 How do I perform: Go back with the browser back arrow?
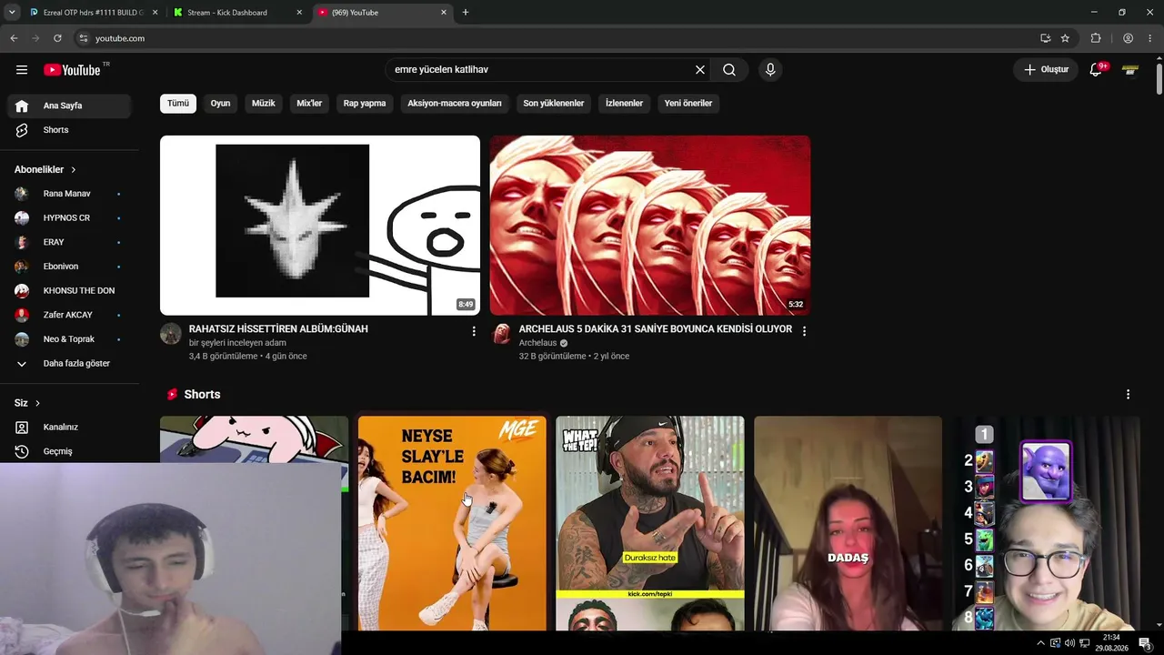(x=14, y=38)
